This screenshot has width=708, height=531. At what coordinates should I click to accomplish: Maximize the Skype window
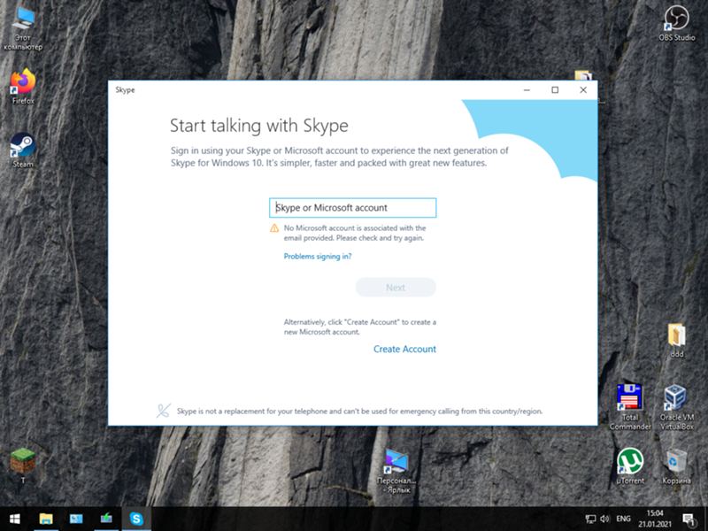point(555,90)
